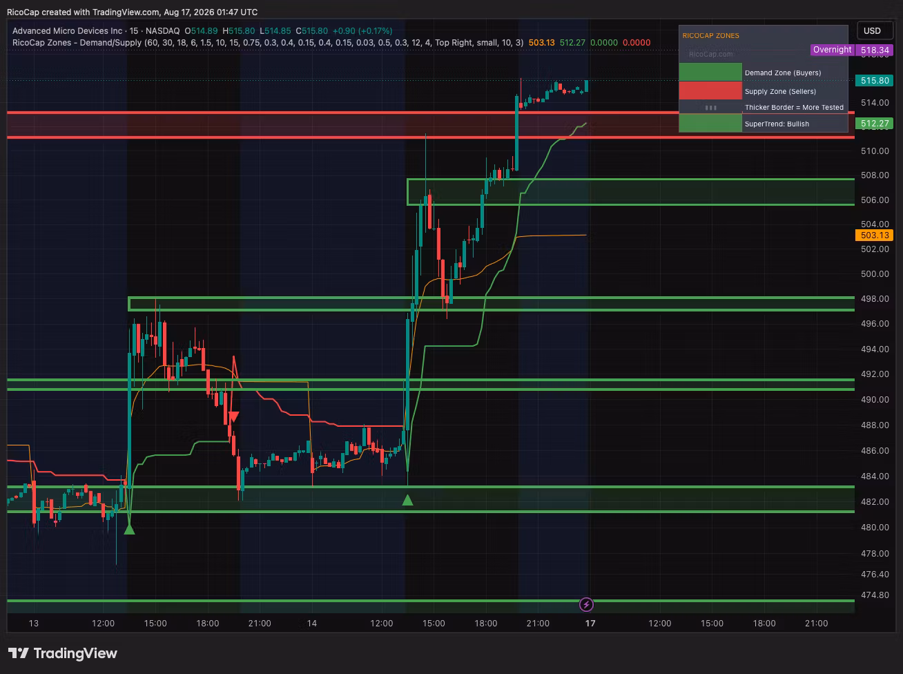Click the RicoCap.com watermark link in legend

[x=711, y=54]
